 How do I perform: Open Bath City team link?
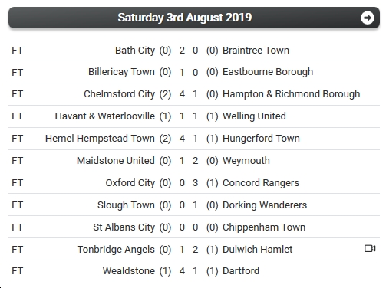(x=135, y=51)
